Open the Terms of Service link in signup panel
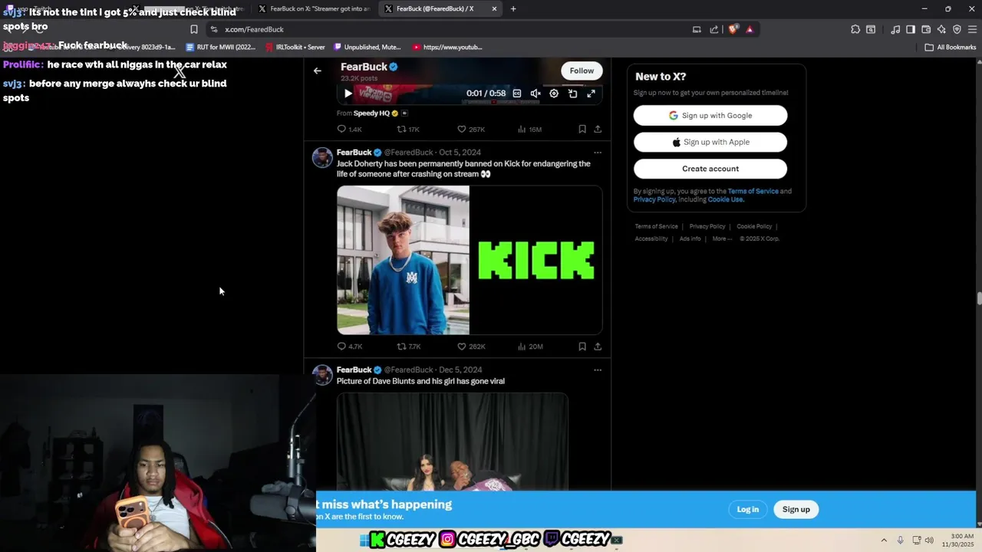 pos(753,192)
